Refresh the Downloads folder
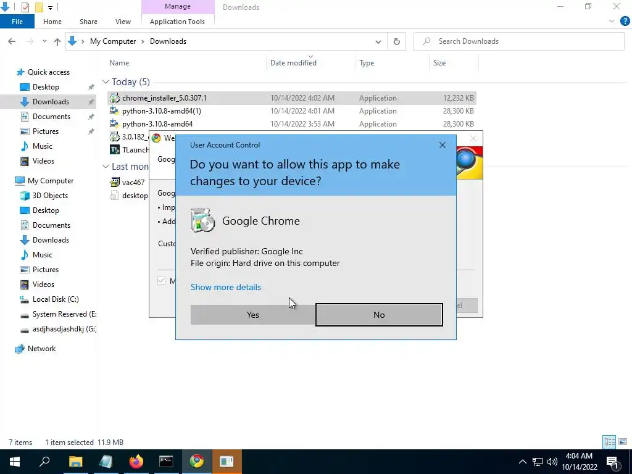Screen dimensions: 632x474 (397, 41)
